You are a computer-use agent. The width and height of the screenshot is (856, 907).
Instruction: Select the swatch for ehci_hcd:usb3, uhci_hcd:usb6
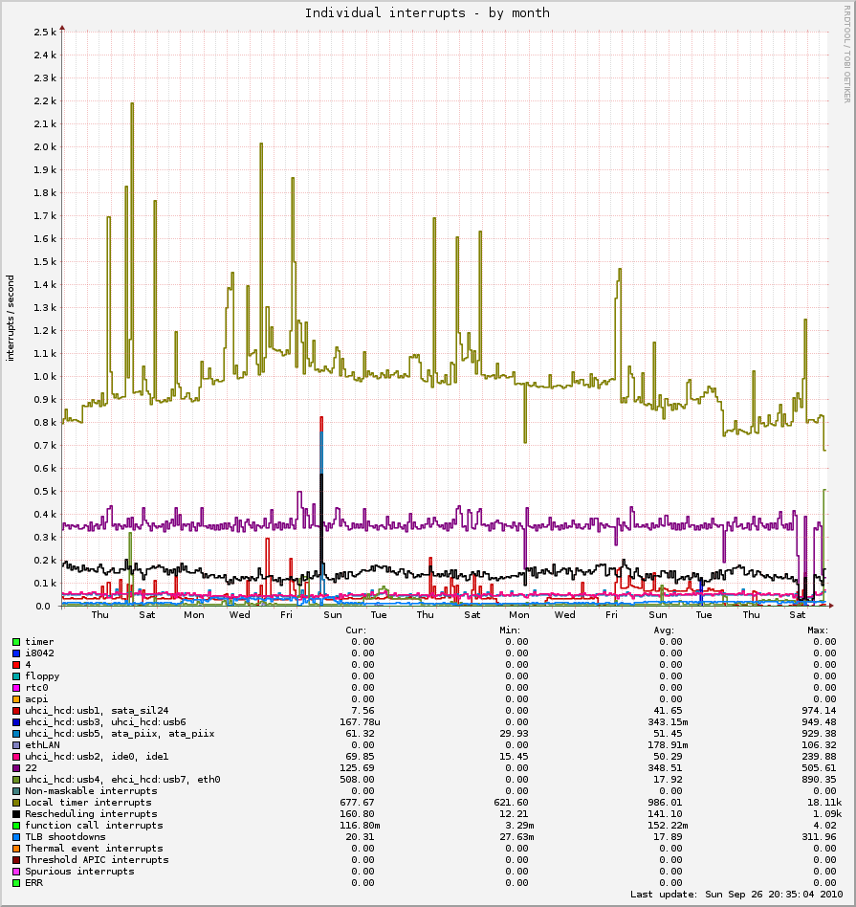16,722
